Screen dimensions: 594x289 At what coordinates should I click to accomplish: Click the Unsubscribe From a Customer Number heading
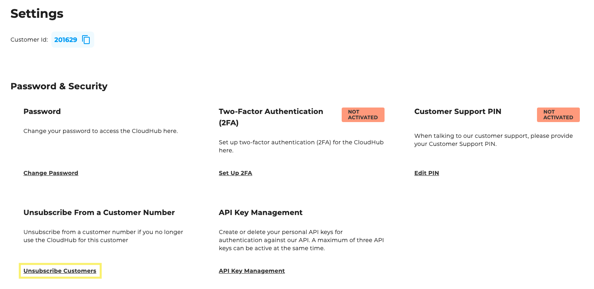click(99, 212)
